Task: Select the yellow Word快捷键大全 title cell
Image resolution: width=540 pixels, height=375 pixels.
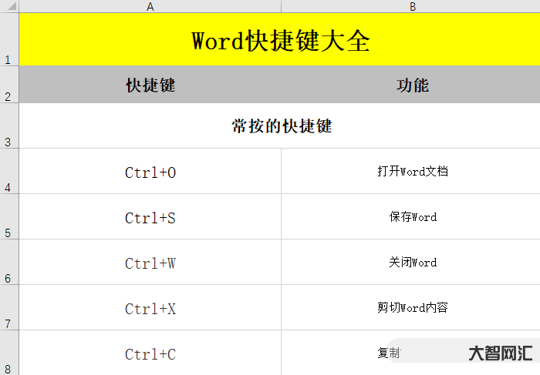Action: tap(280, 40)
